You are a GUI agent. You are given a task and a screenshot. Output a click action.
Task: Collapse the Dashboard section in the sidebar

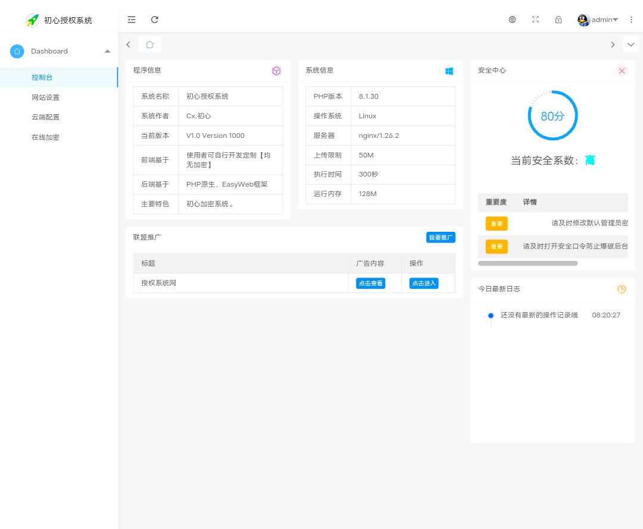(107, 51)
